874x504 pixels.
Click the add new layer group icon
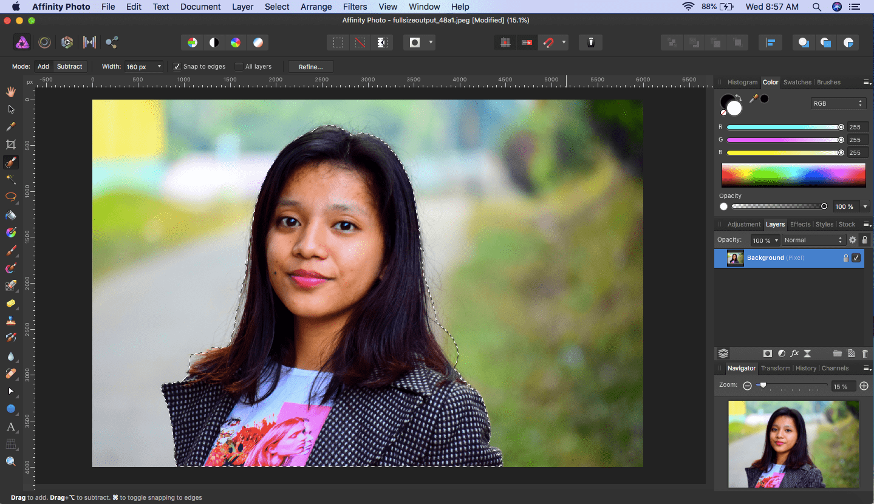click(837, 353)
